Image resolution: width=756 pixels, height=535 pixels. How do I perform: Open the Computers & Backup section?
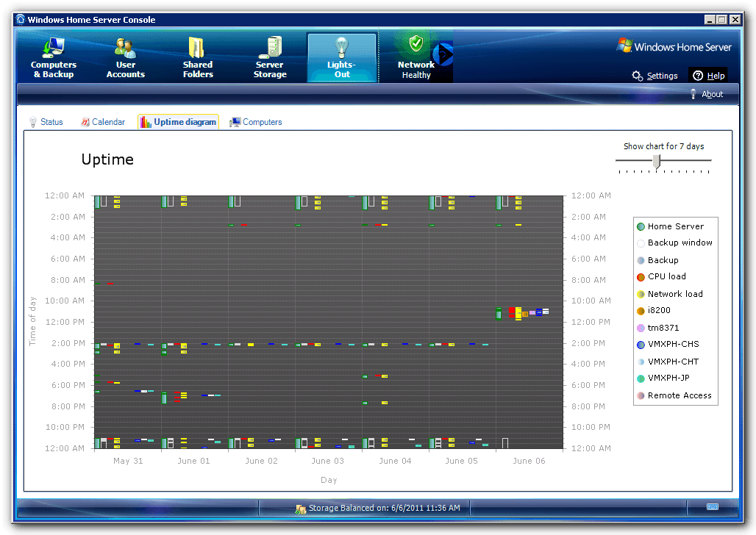click(54, 57)
